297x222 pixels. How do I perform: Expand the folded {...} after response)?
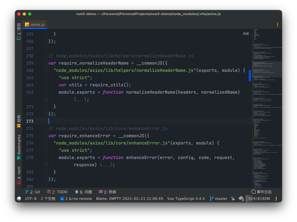click(106, 165)
